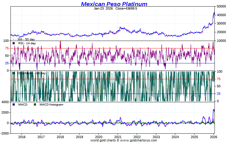Click the 10000 price axis label
The width and height of the screenshot is (228, 142).
pos(221,41)
